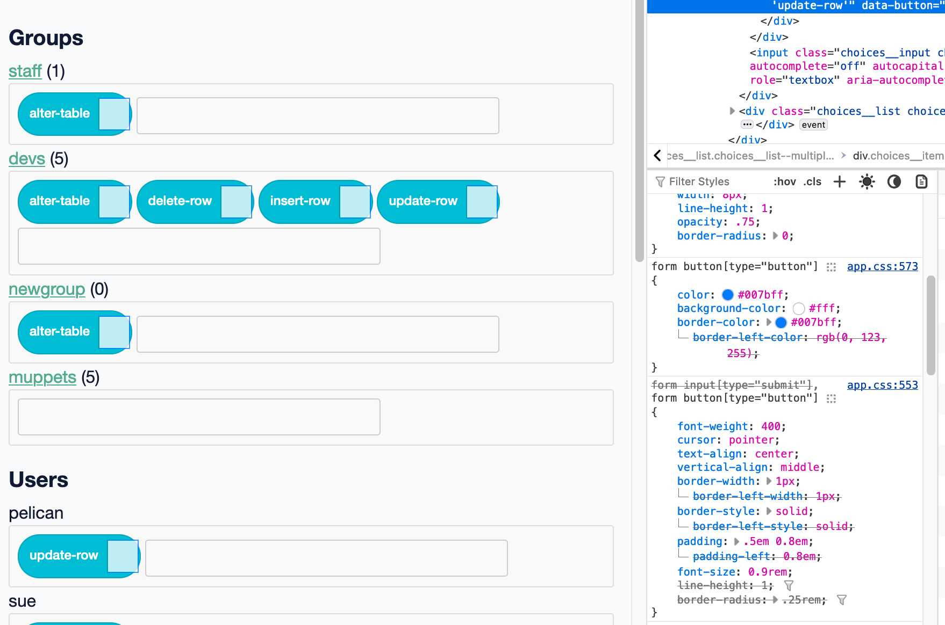Open the newgroup group link
Viewport: 945px width, 625px height.
click(x=47, y=289)
